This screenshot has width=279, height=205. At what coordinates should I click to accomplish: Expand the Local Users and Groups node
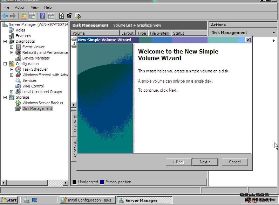pyautogui.click(x=12, y=92)
